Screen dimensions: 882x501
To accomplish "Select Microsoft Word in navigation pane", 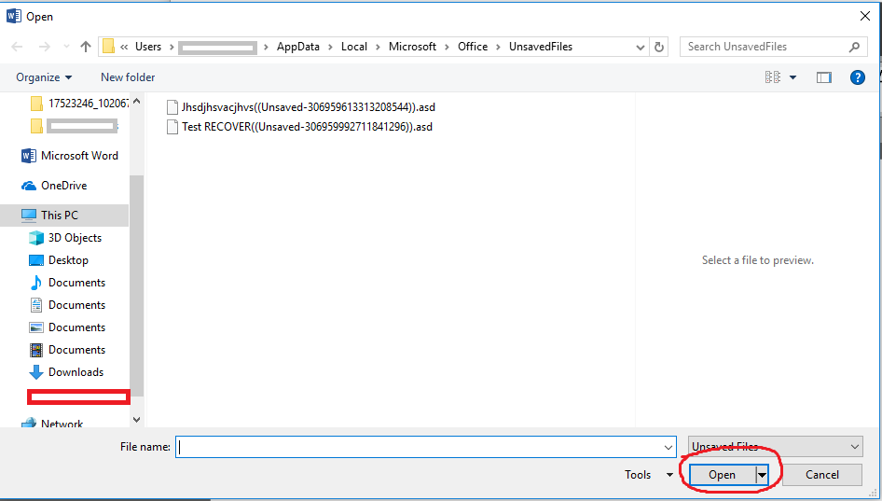I will point(70,156).
